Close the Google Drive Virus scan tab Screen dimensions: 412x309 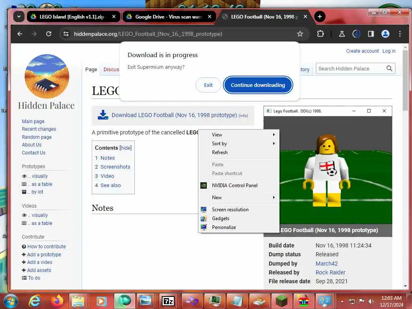coord(209,16)
